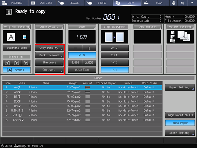Select 2->2 duplex mode
Screen dimensions: 197x148
(115, 48)
